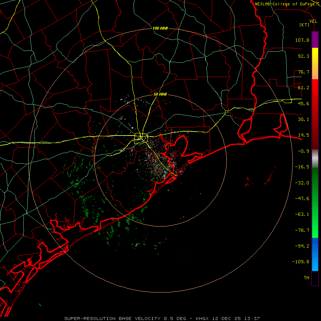Click the gray segment of the color bar

(x=315, y=159)
